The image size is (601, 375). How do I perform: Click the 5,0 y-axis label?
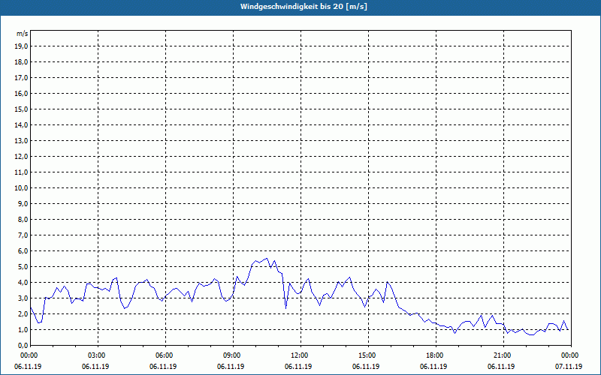click(x=23, y=267)
